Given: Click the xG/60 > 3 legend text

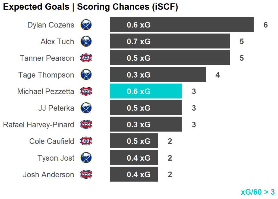Looking at the screenshot, I should (258, 192).
